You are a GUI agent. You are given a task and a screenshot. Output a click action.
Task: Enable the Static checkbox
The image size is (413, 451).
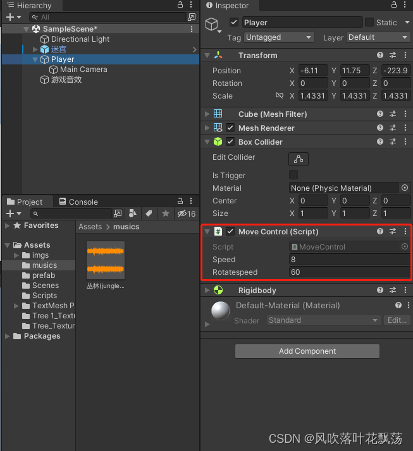(369, 22)
